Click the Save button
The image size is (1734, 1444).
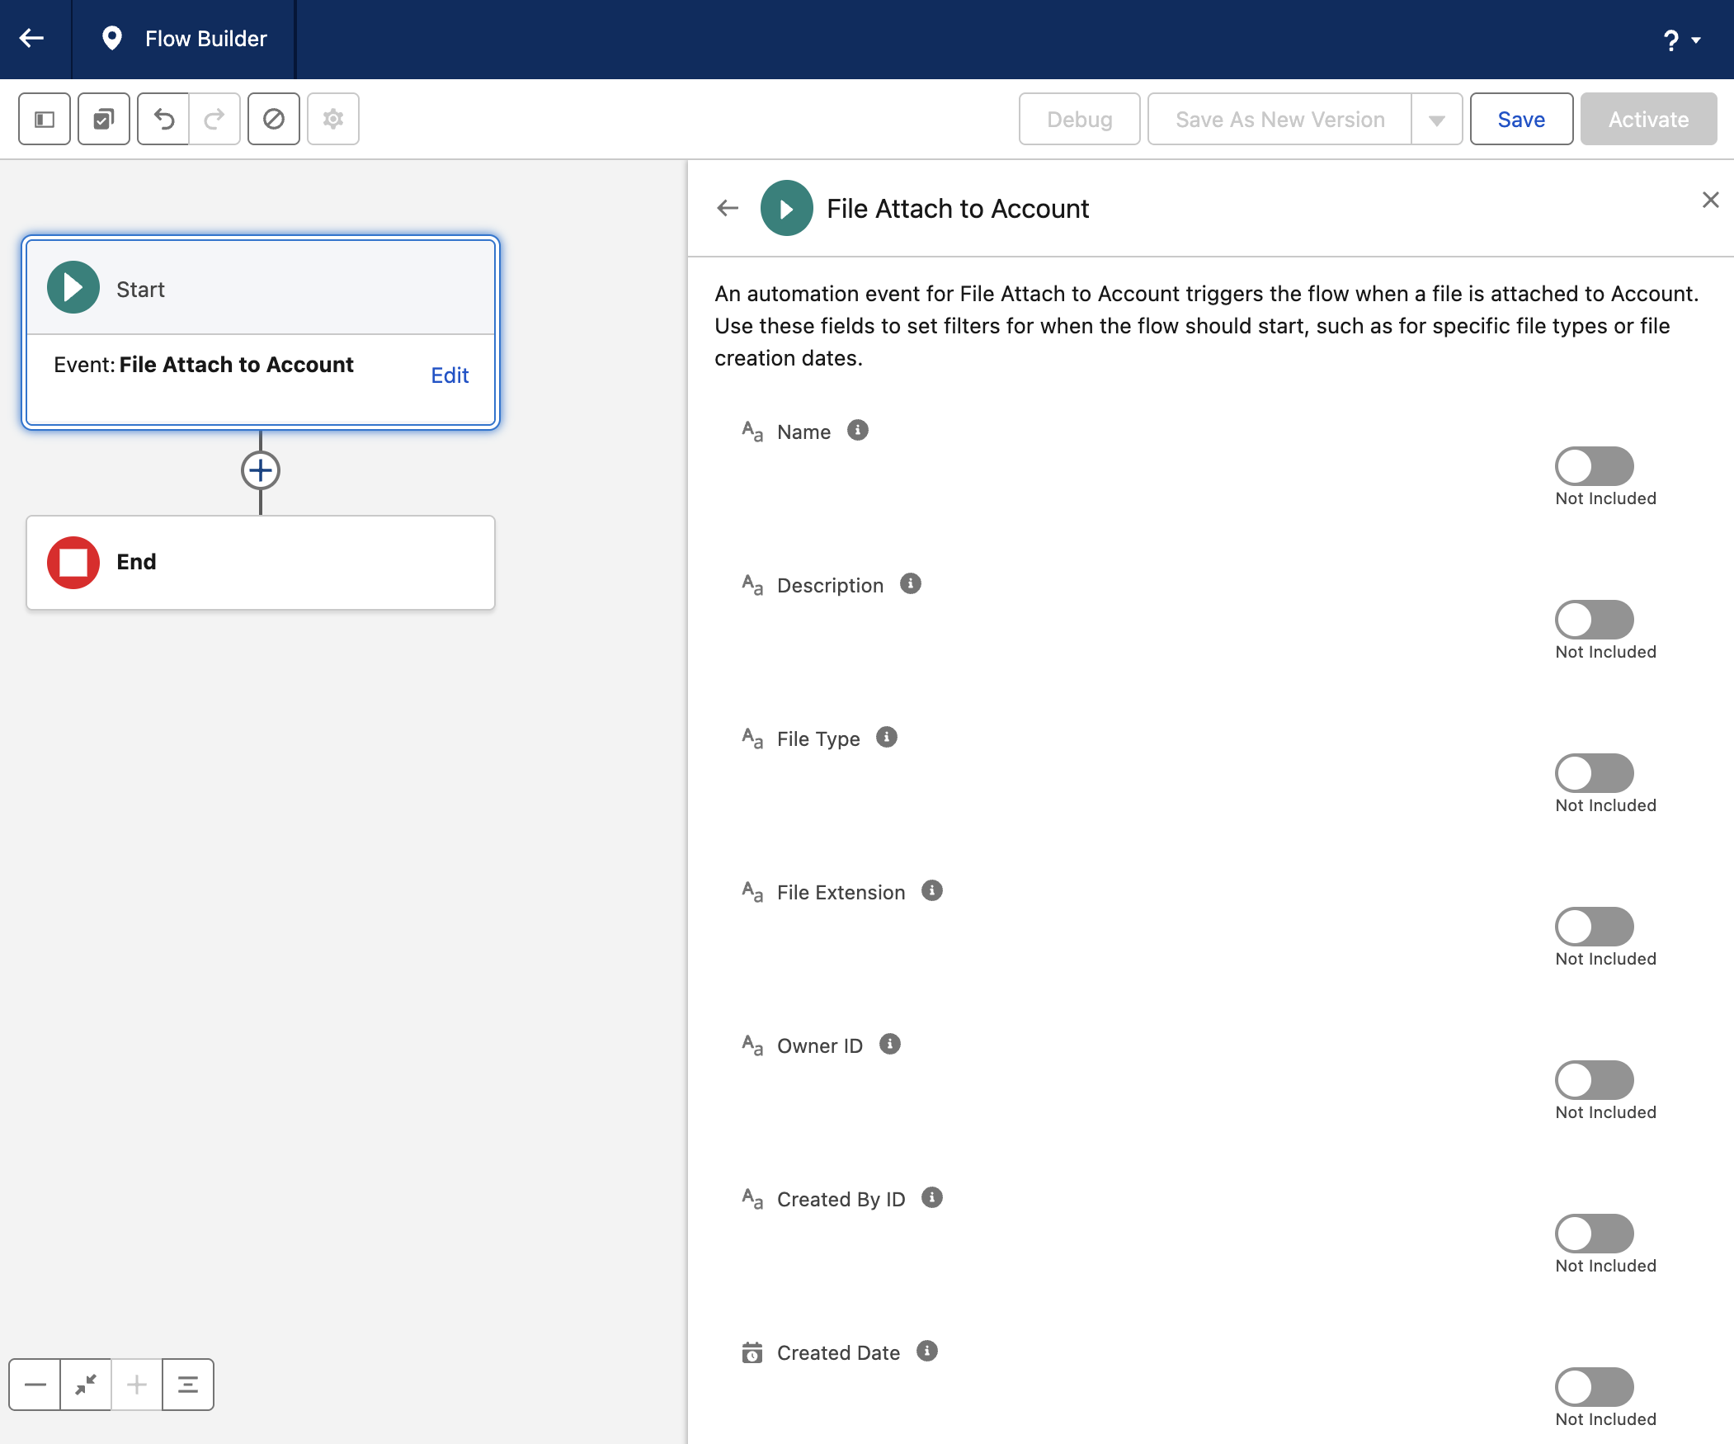tap(1521, 119)
